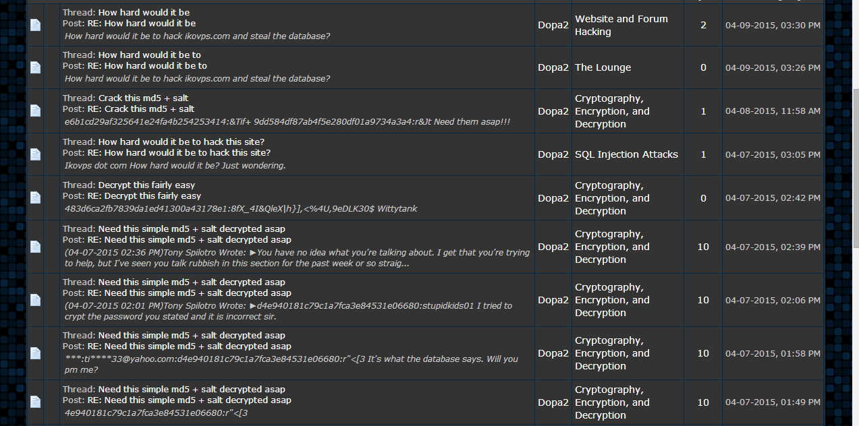Viewport: 859px width, 426px height.
Task: Click the page's vertical scrollbar
Action: pyautogui.click(x=854, y=202)
